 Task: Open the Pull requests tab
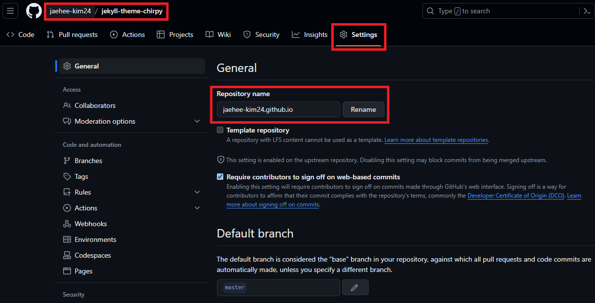click(72, 34)
